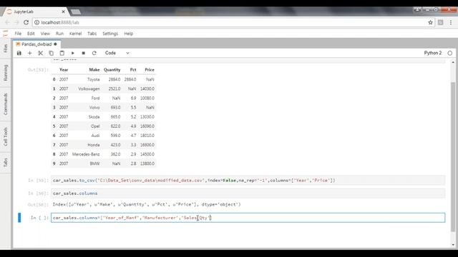458x257 pixels.
Task: Click the JupyterLab logo icon
Action: pos(5,34)
